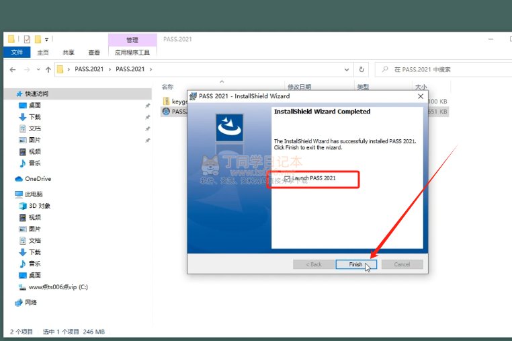Screen dimensions: 512x341
Task: Open pinned 下载 under quick access
Action: click(35, 117)
